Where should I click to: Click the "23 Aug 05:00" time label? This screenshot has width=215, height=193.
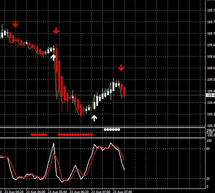click(36, 192)
